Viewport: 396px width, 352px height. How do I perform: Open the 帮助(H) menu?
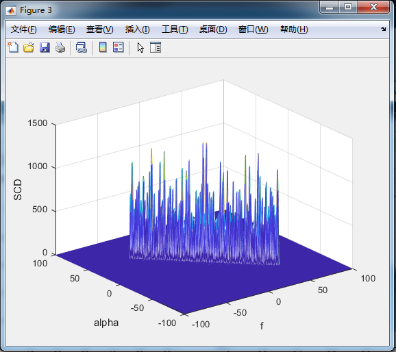coord(294,29)
